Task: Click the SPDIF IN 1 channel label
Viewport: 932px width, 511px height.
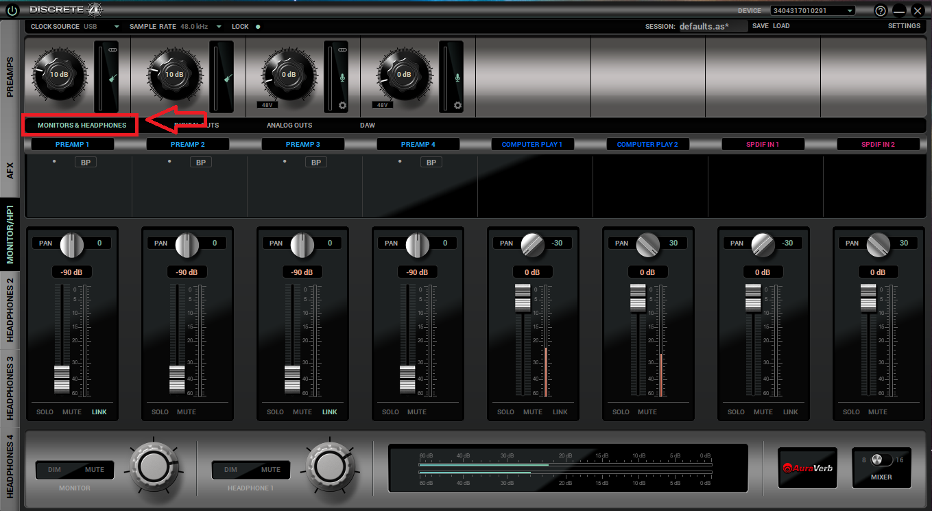Action: tap(763, 145)
